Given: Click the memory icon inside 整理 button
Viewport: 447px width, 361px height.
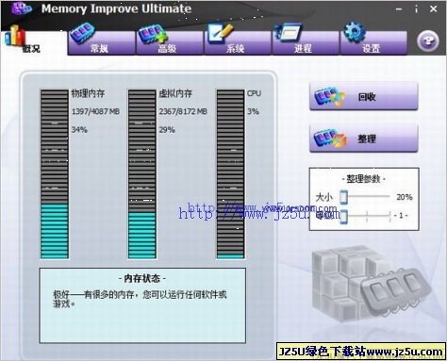Looking at the screenshot, I should 330,139.
